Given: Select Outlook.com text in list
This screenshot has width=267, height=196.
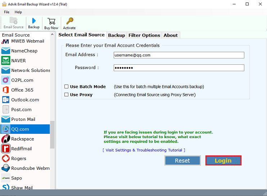Looking at the screenshot, I should click(25, 100).
